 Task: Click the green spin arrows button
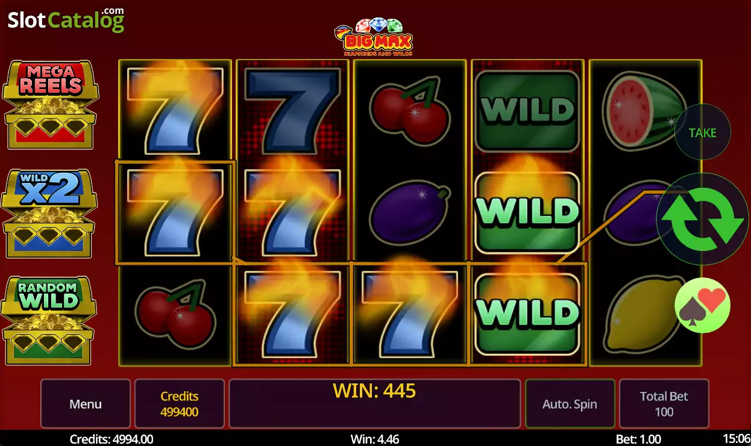pyautogui.click(x=703, y=218)
